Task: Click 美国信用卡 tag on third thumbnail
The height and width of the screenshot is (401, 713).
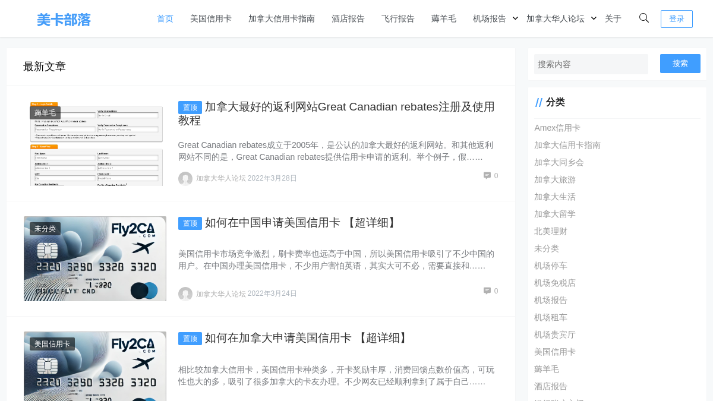Action: pos(52,343)
